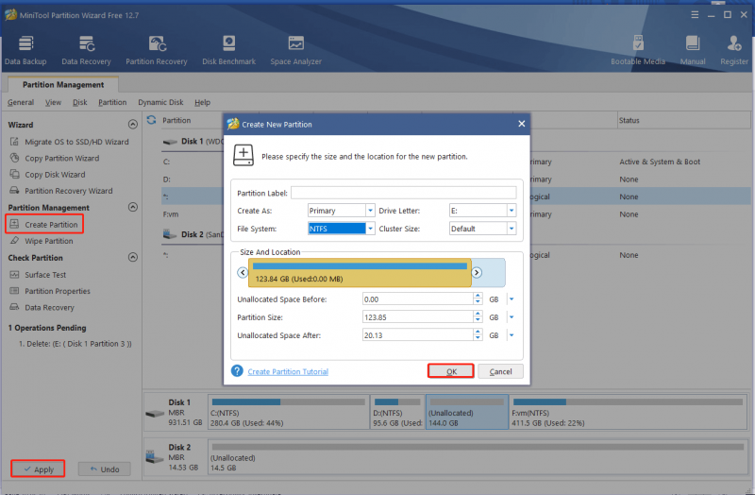This screenshot has height=495, width=755.
Task: Open the Space Analyzer tool
Action: coord(295,50)
